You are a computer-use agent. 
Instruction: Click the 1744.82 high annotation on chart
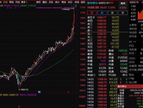click(x=66, y=9)
